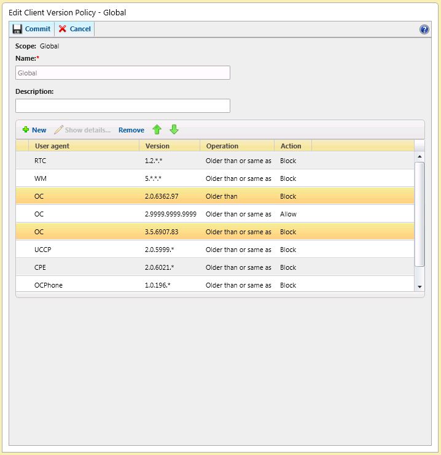Click the list scrollbar up arrow
This screenshot has height=455, width=441.
[420, 156]
